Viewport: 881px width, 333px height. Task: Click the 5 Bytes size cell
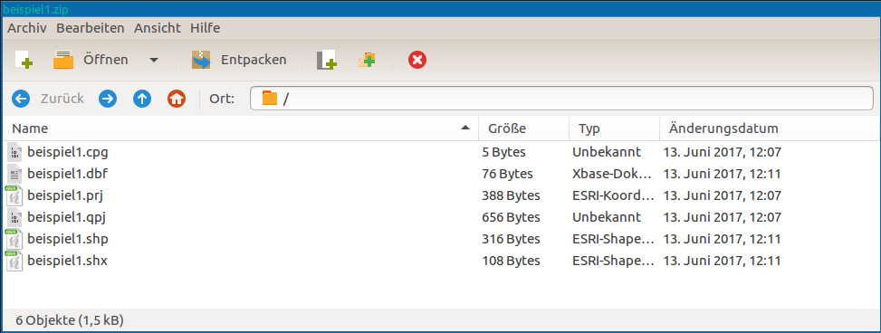[x=503, y=152]
